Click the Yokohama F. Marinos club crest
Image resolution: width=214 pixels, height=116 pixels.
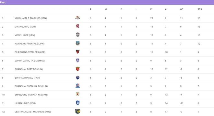pos(78,18)
